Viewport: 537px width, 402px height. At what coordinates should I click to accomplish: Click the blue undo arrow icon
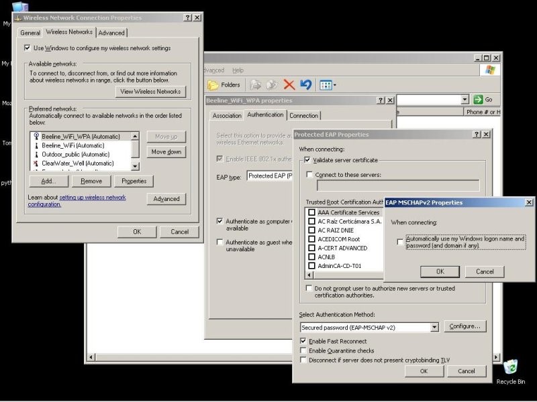coord(305,84)
